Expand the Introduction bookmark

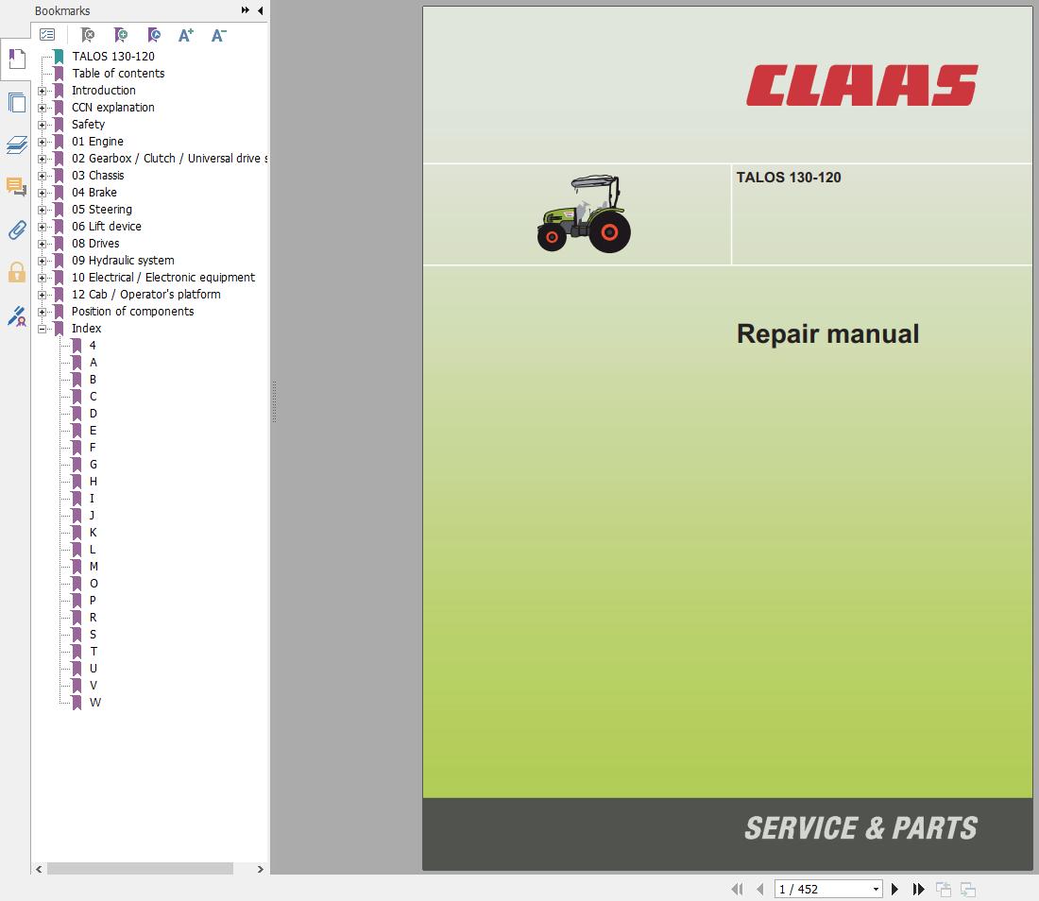coord(42,91)
